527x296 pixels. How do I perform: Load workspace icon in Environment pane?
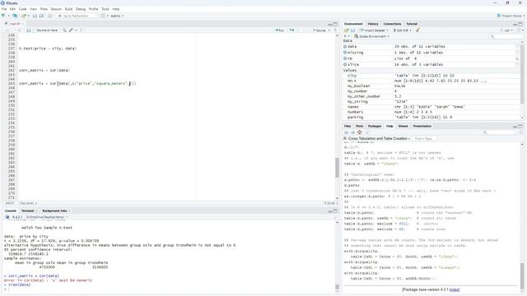pos(346,30)
